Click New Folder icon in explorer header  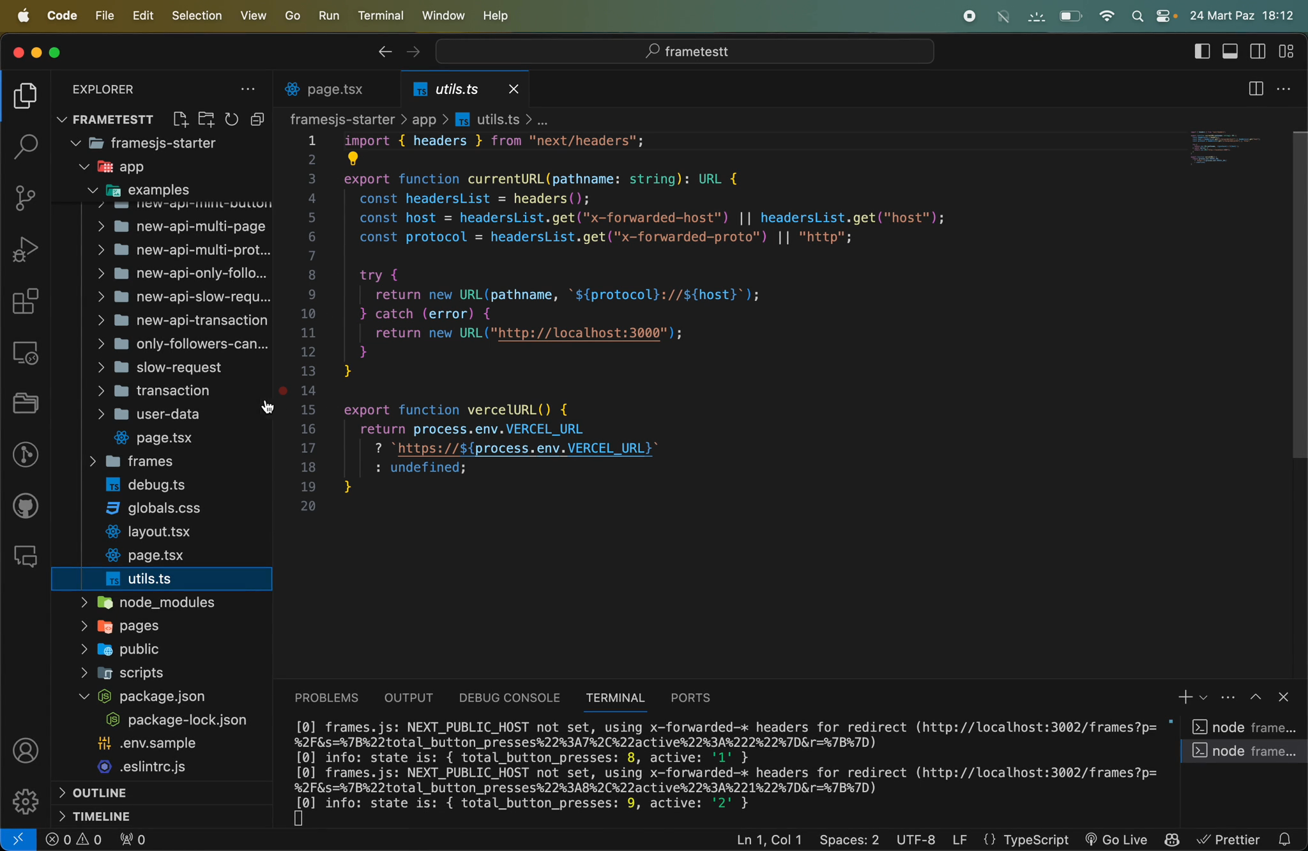(x=206, y=119)
